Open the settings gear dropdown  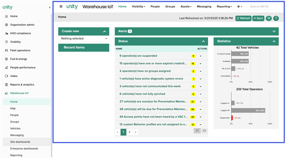pos(239,6)
